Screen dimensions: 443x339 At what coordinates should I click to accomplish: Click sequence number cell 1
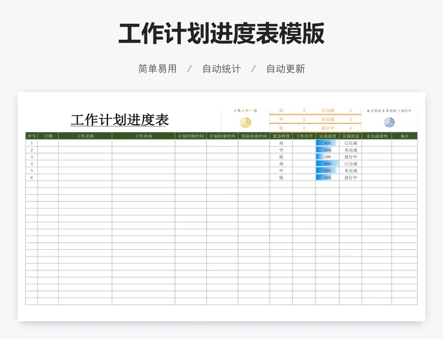[32, 143]
